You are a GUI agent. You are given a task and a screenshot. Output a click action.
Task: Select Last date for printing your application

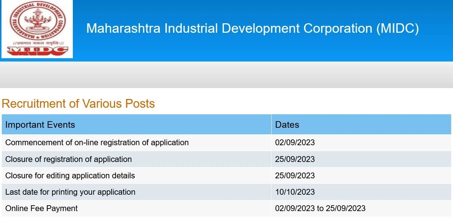click(x=70, y=192)
